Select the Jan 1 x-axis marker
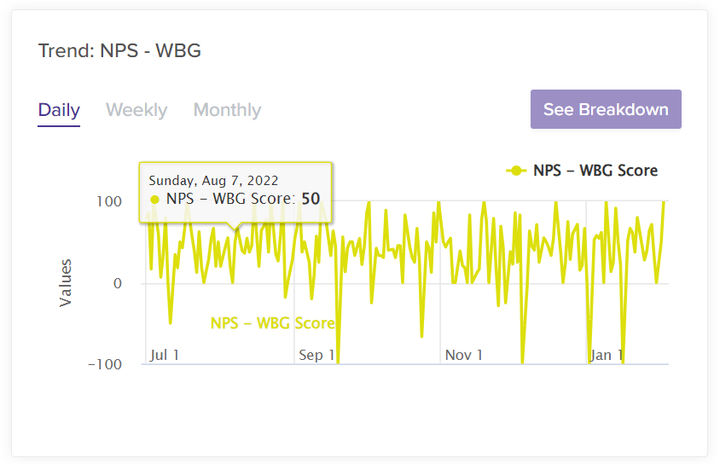 pyautogui.click(x=607, y=355)
